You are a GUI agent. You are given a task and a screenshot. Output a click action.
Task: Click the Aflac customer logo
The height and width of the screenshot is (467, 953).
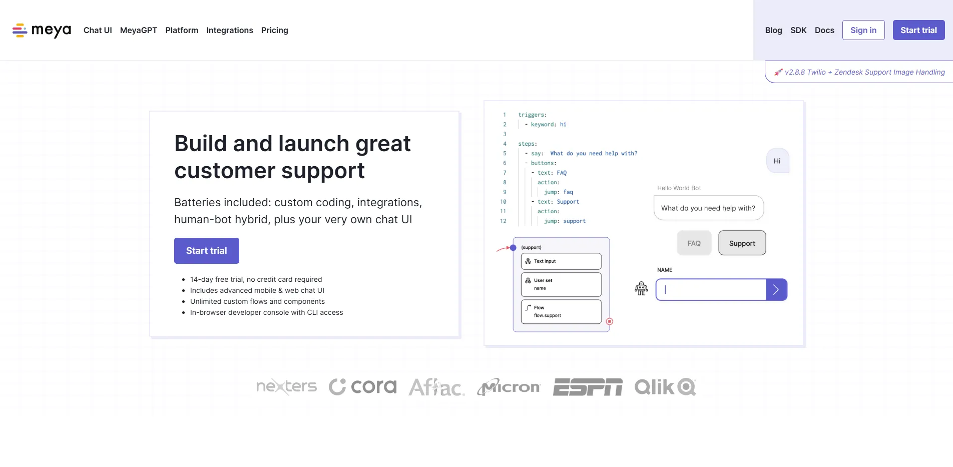pos(436,386)
